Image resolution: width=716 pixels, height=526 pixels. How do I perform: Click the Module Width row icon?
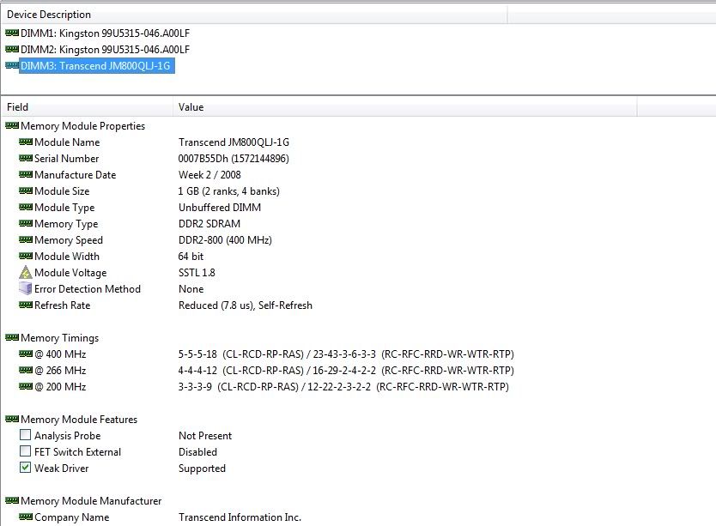(x=26, y=256)
